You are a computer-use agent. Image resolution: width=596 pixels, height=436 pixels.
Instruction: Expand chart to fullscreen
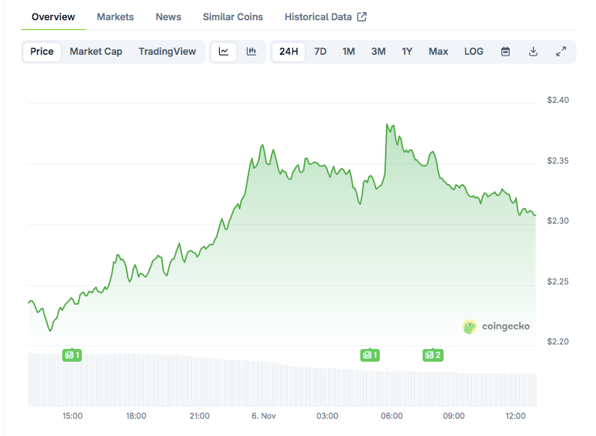click(561, 52)
